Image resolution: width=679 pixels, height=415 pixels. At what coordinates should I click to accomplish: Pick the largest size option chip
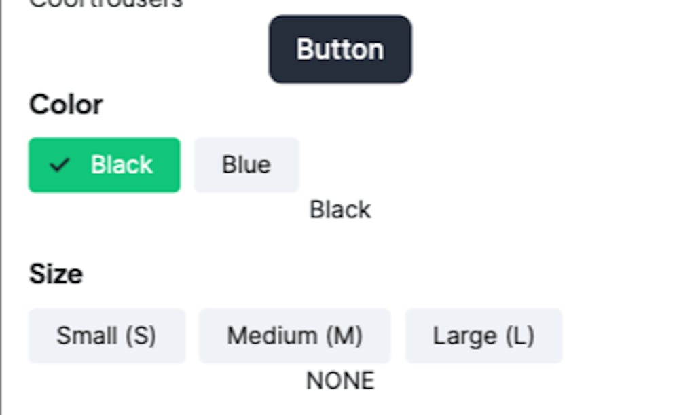point(483,336)
